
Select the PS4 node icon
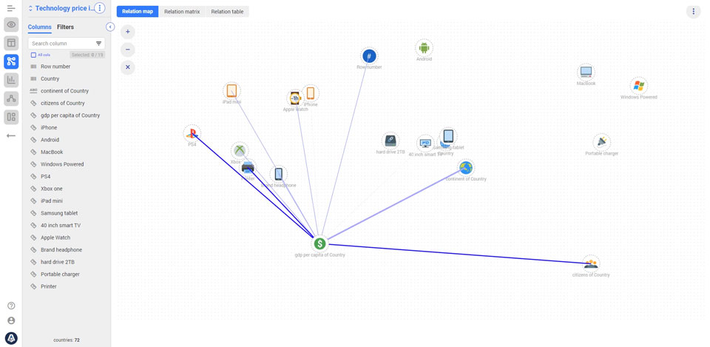click(x=192, y=133)
